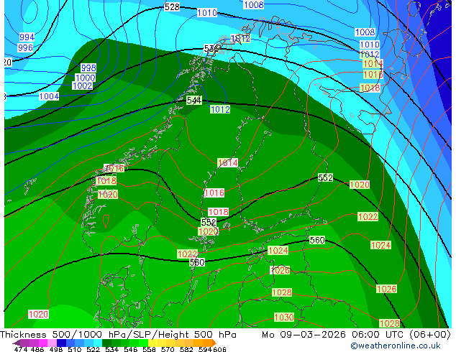Click the dark green legend swatch above 534
456x352 pixels.
(107, 343)
